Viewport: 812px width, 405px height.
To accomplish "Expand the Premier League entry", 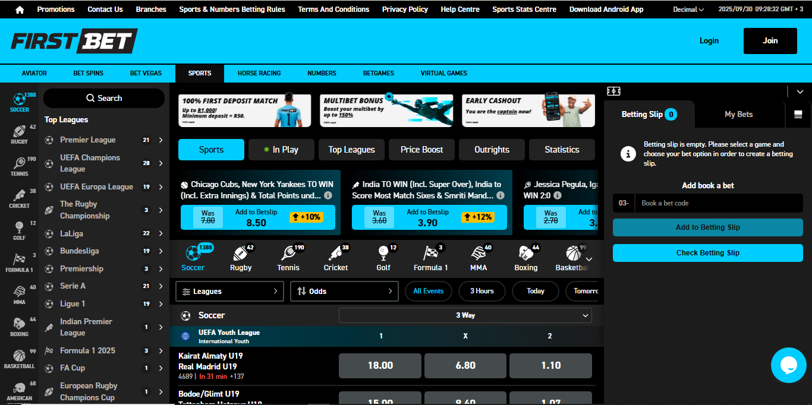I will (x=159, y=140).
